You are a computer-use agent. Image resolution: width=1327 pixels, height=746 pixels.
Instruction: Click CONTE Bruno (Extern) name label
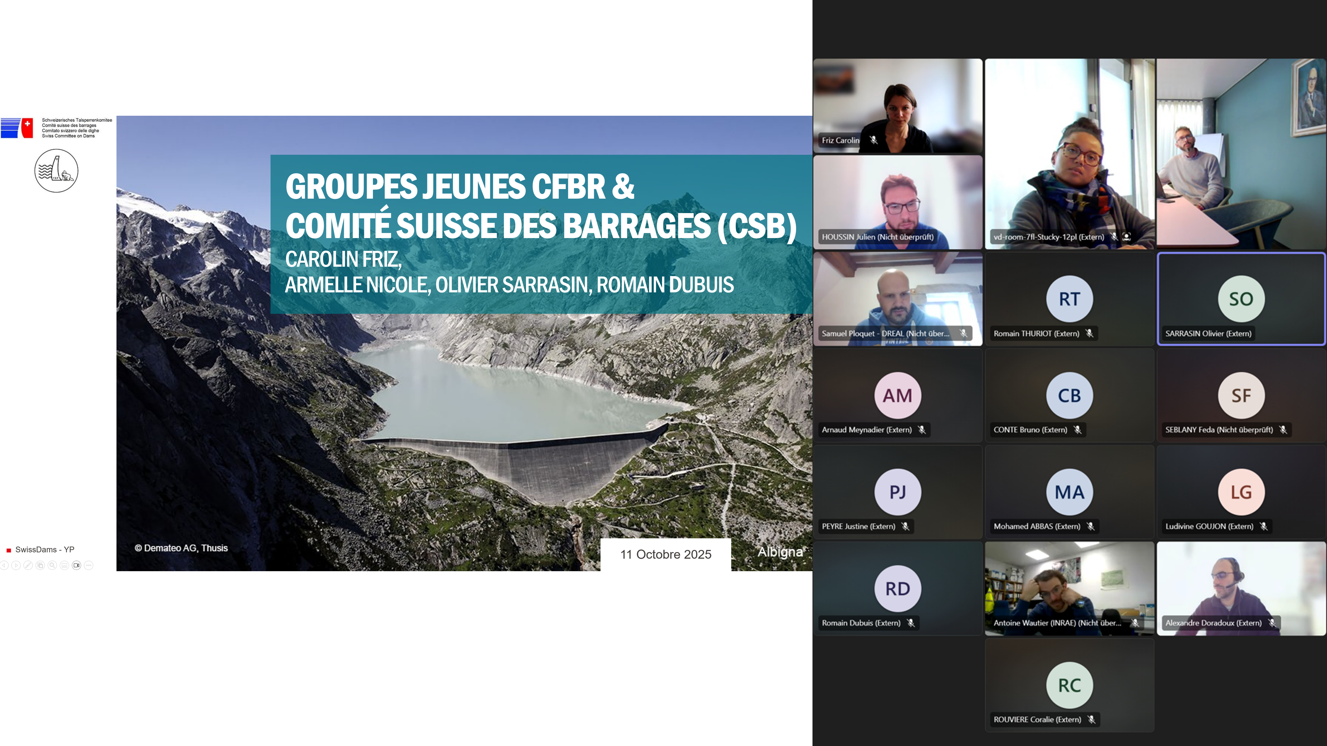[x=1030, y=430]
